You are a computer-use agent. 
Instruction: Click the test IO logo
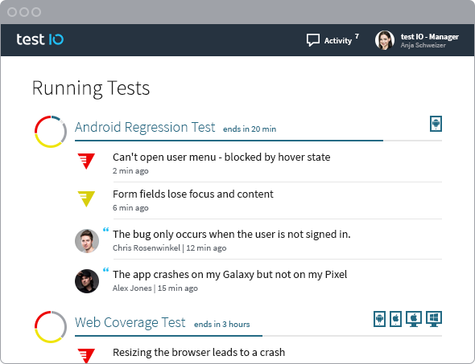(40, 39)
